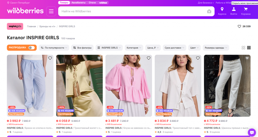258x137 pixels.
Task: Expand the INSPIRE GIRLS brand filter
Action: [x=109, y=48]
